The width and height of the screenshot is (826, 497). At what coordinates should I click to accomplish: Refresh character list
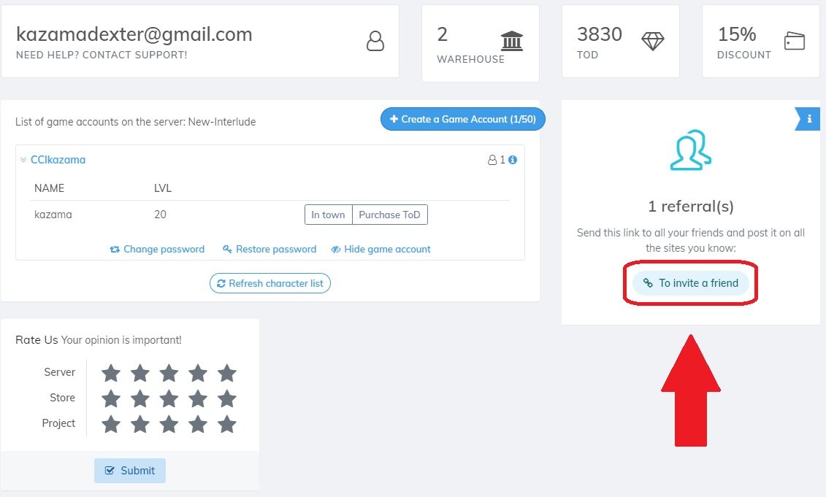point(270,283)
